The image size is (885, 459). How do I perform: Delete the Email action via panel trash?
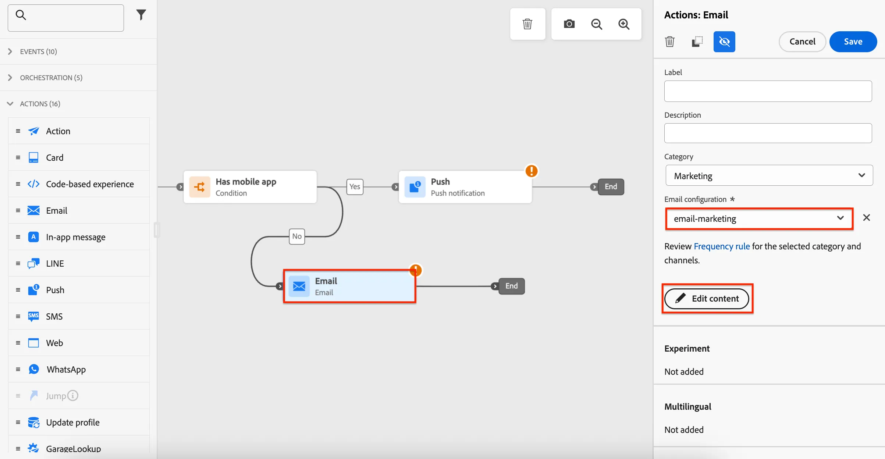[670, 42]
